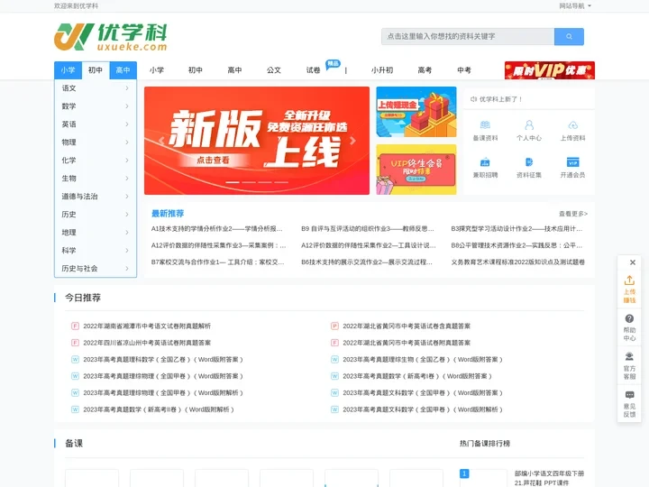Focus the search keyword input field

[x=468, y=36]
